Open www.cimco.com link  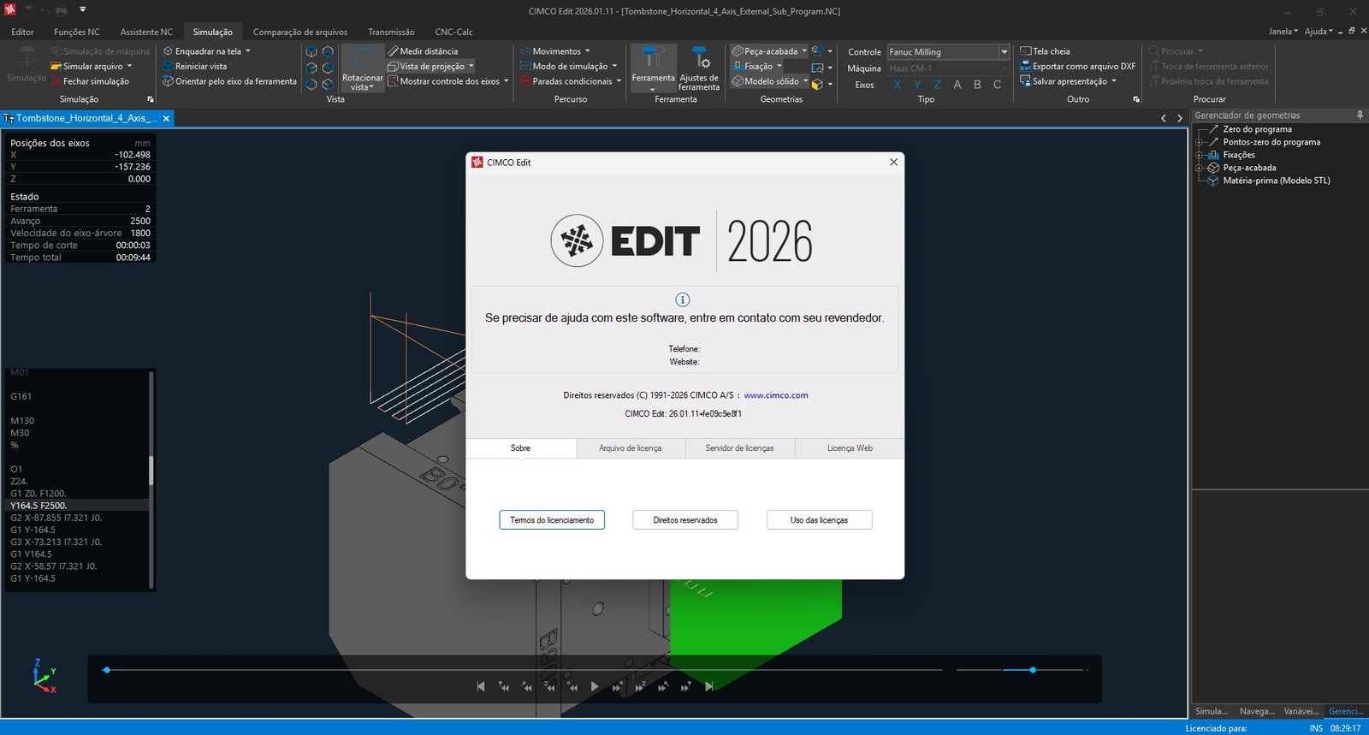click(776, 395)
